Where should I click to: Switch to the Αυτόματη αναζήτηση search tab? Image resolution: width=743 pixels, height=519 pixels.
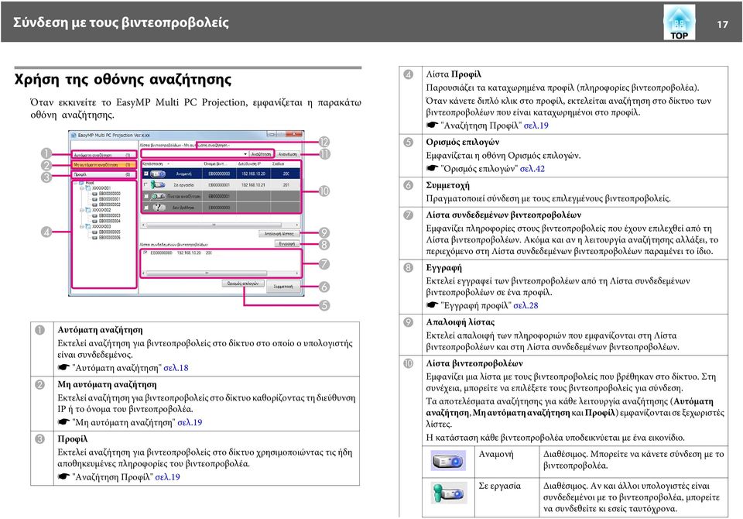click(x=104, y=155)
